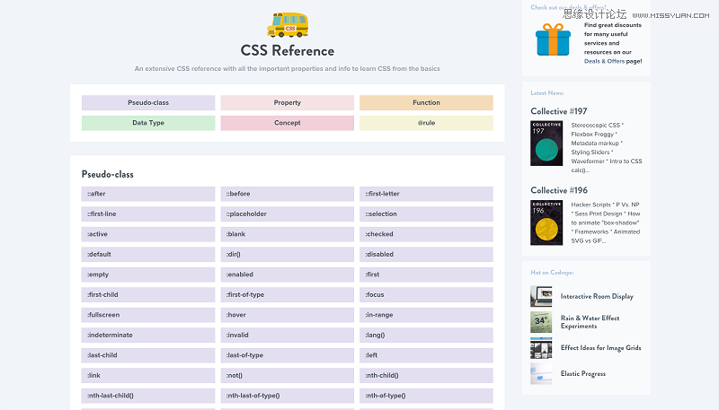Viewport: 719px width, 410px height.
Task: Click the school bus CSS logo
Action: point(288,24)
